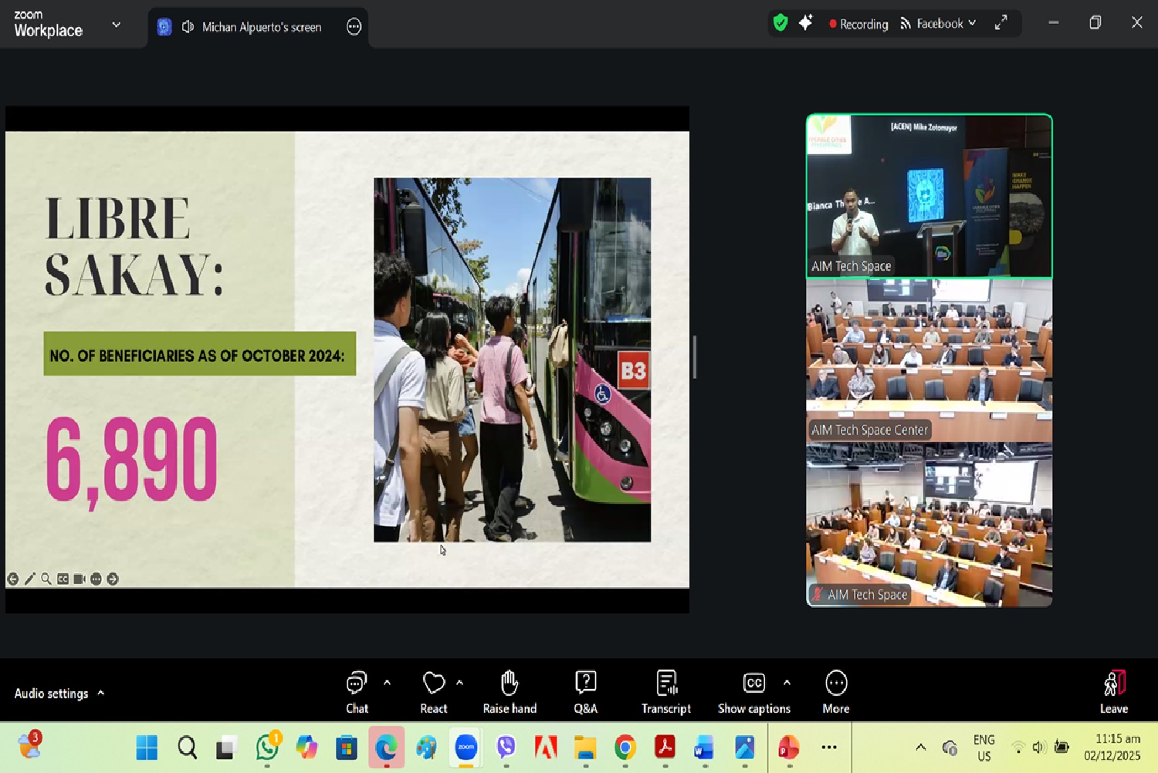
Task: Open the Chat panel
Action: click(357, 691)
